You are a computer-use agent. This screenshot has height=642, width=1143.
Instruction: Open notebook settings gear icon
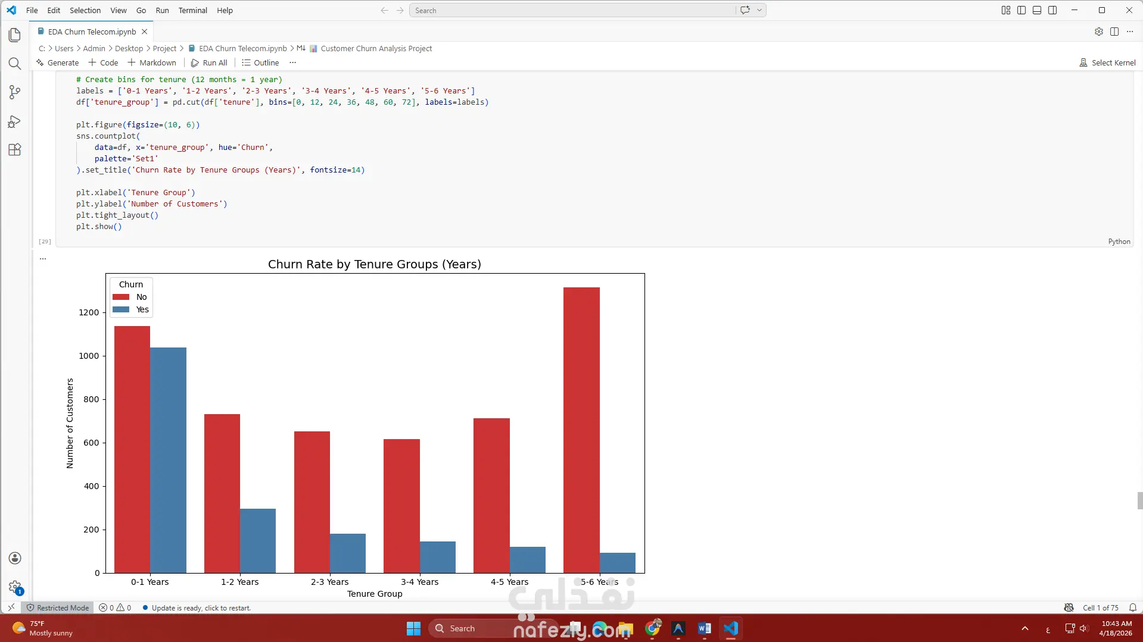pyautogui.click(x=1099, y=32)
